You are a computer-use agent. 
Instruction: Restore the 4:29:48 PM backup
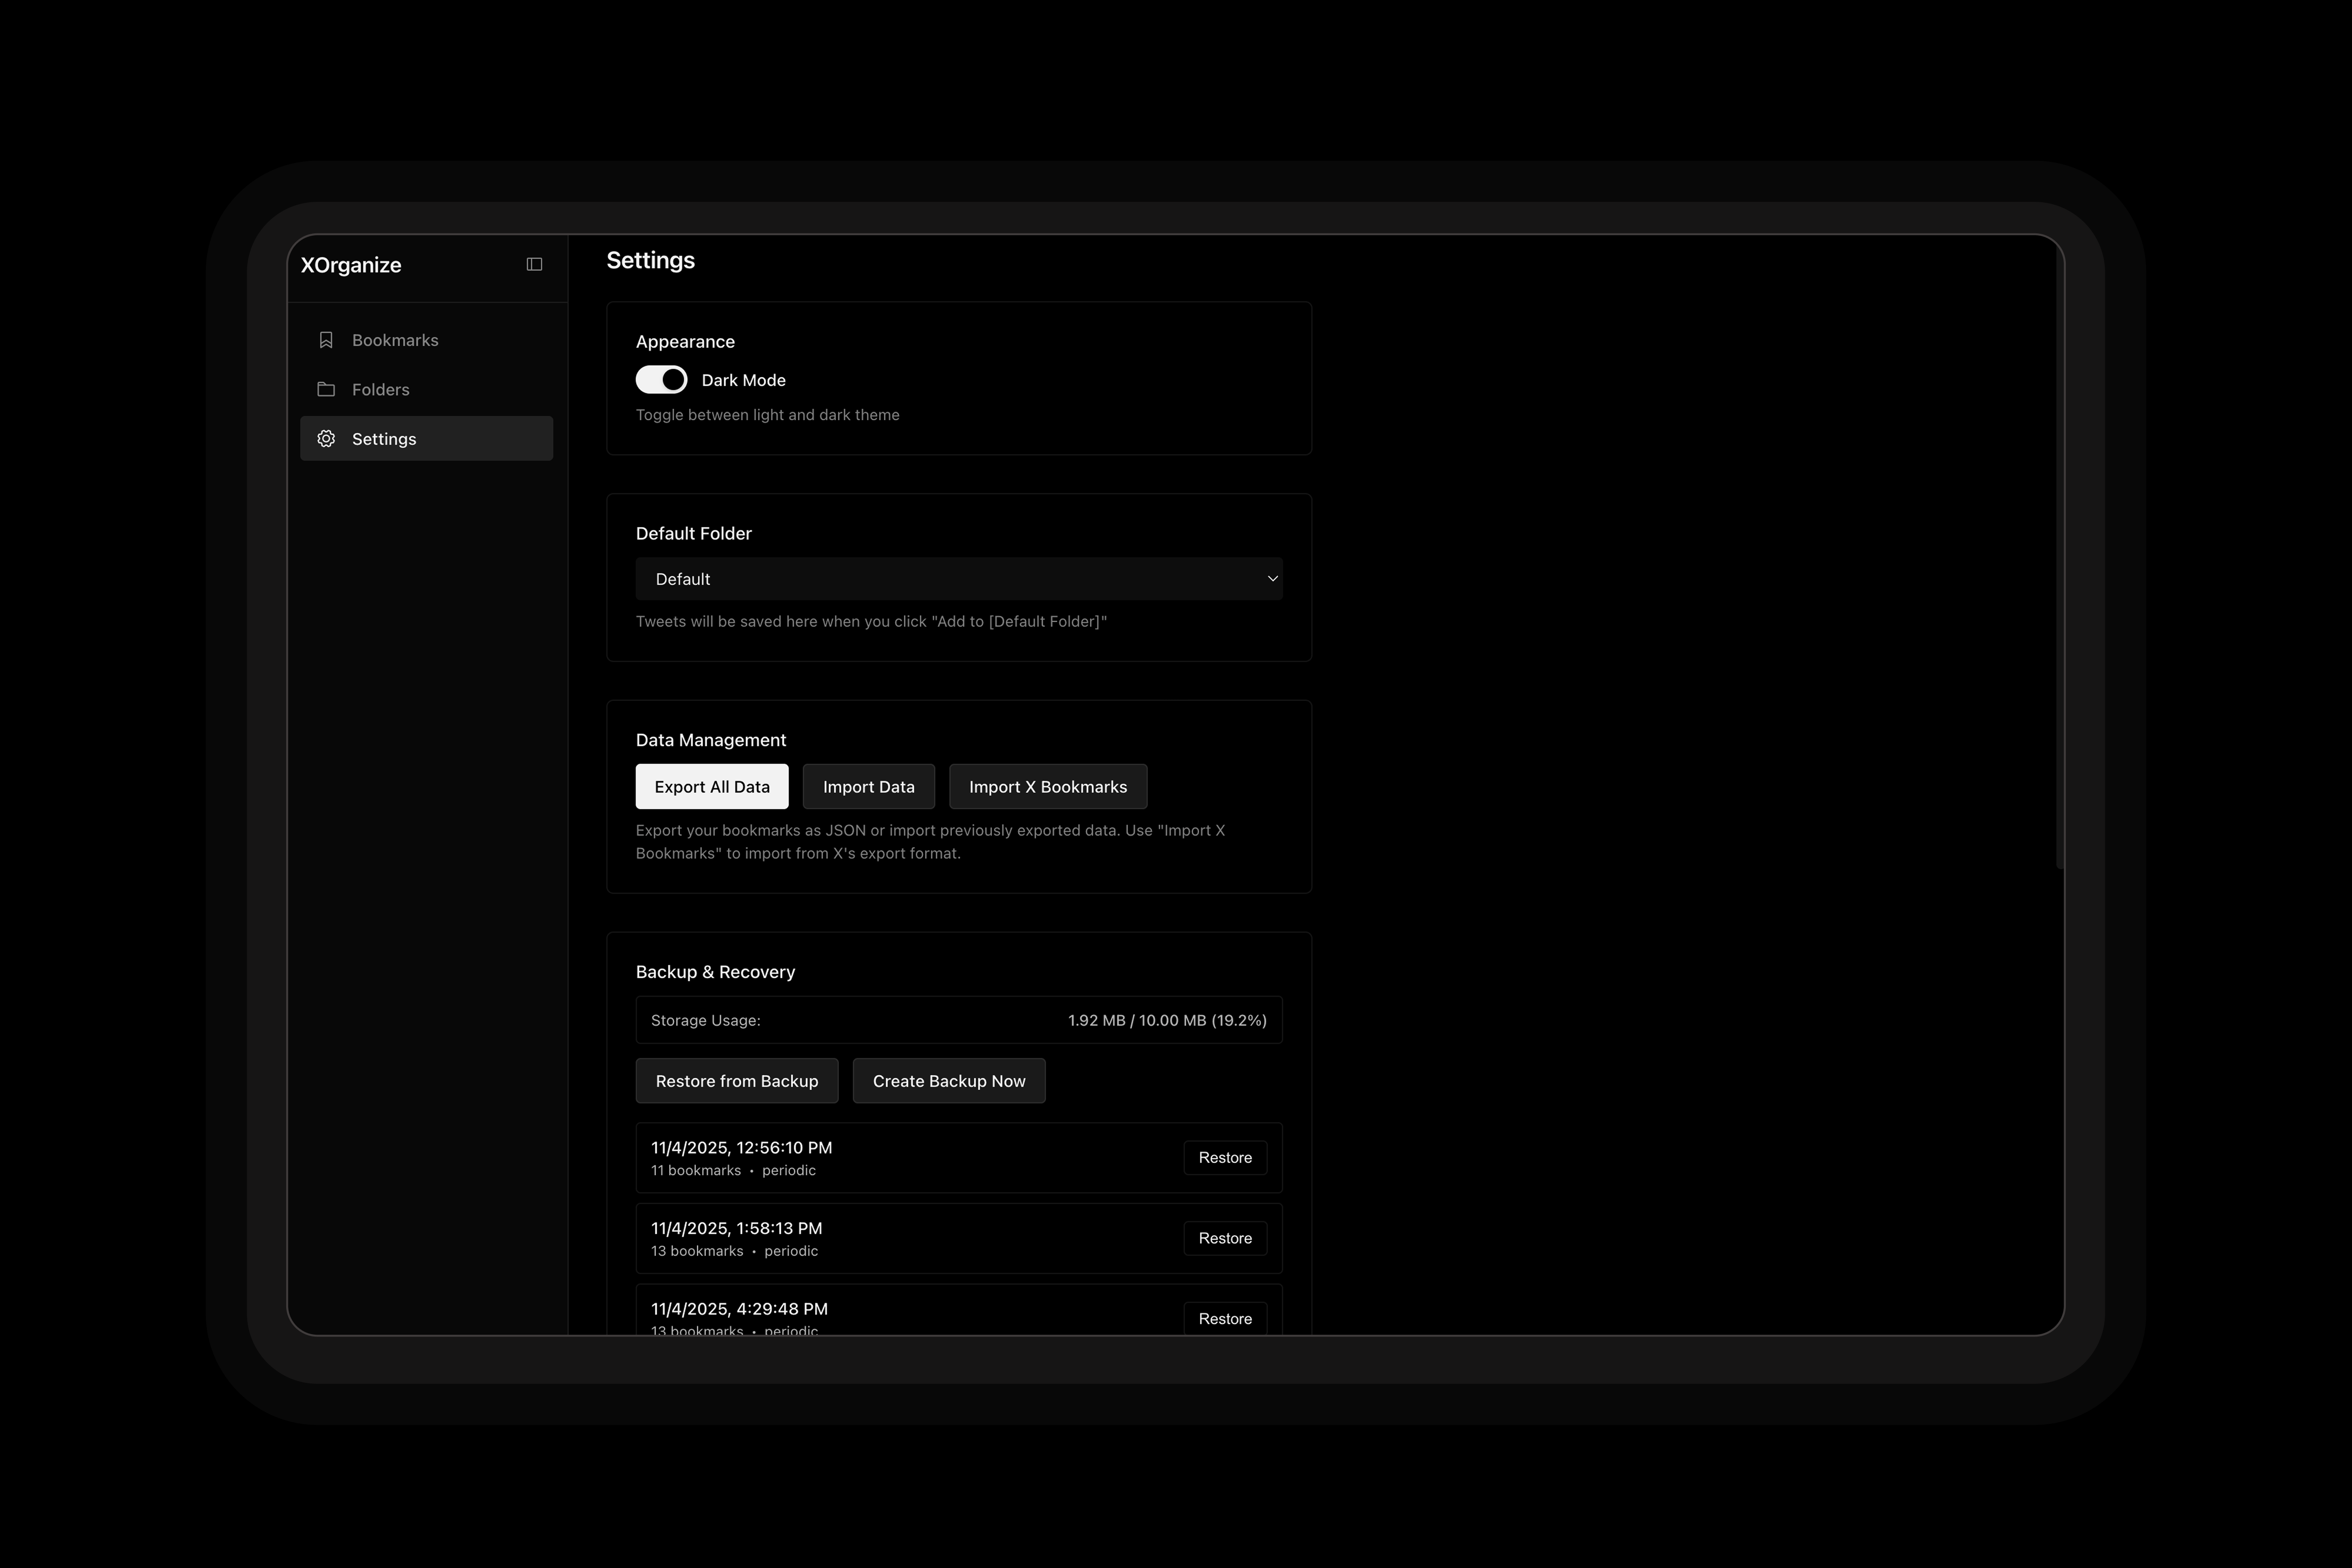1225,1318
